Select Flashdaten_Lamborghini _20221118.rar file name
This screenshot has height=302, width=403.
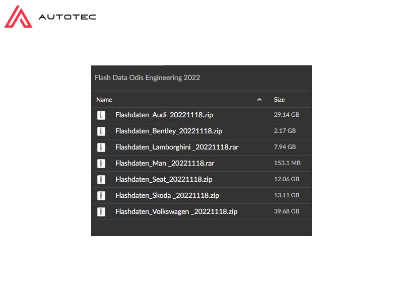pos(177,147)
